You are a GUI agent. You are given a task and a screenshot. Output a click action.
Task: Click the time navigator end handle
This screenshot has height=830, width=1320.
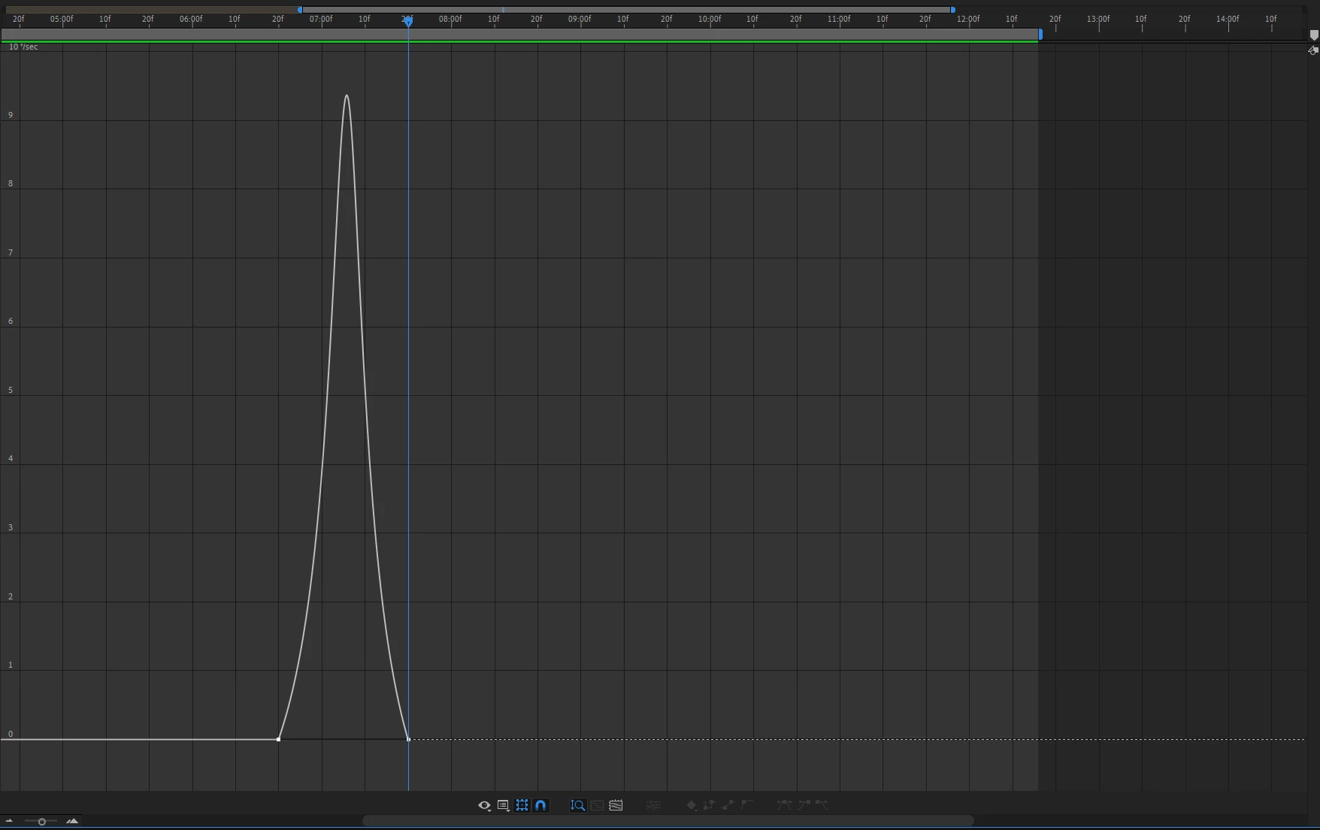click(x=953, y=10)
